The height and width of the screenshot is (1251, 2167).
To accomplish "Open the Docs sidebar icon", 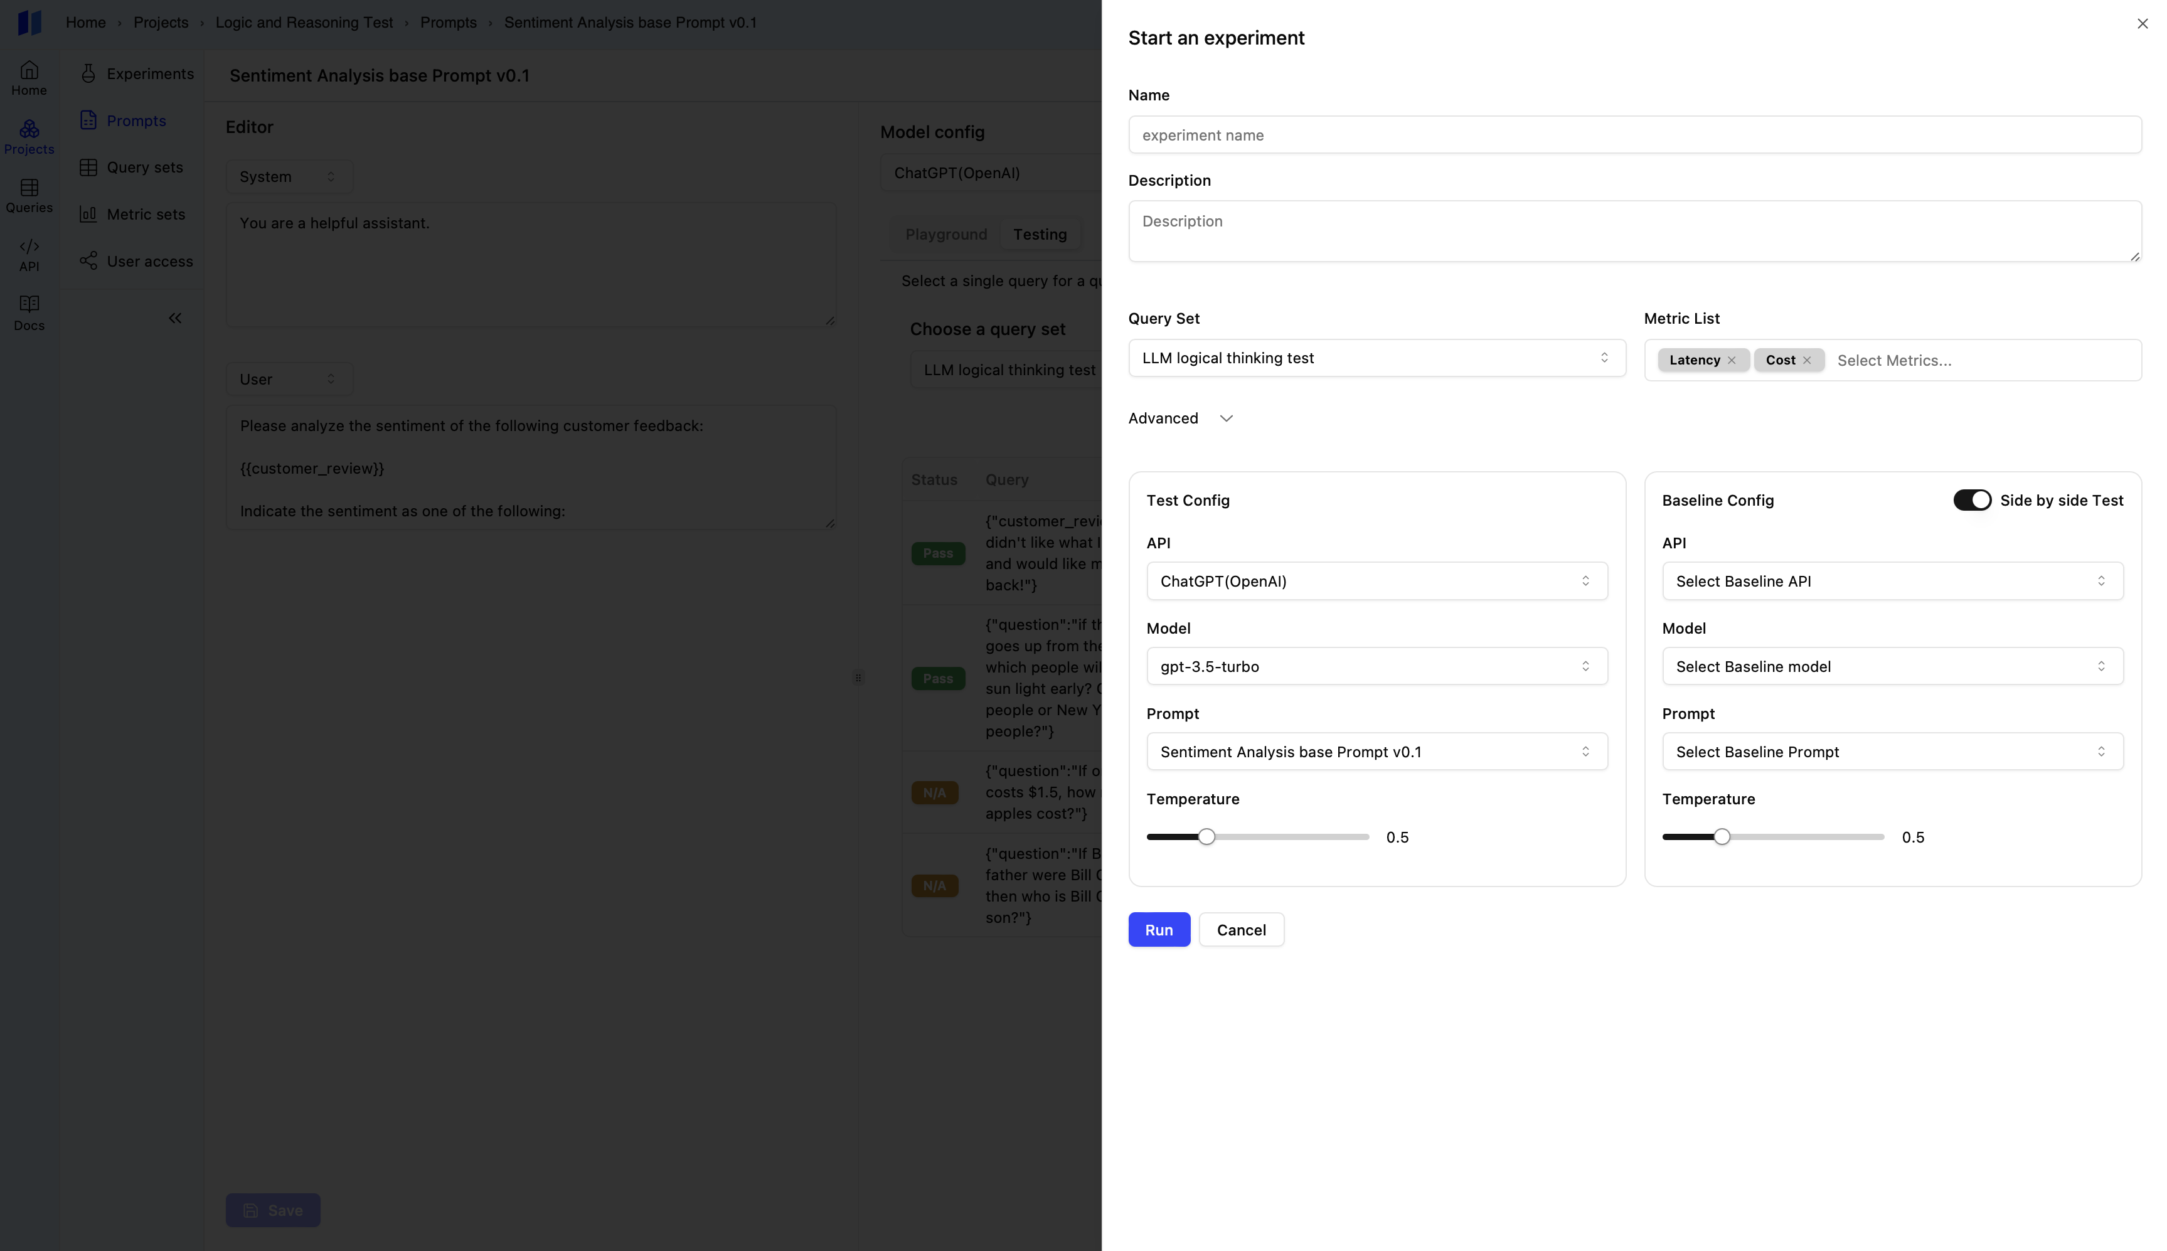I will pyautogui.click(x=29, y=312).
